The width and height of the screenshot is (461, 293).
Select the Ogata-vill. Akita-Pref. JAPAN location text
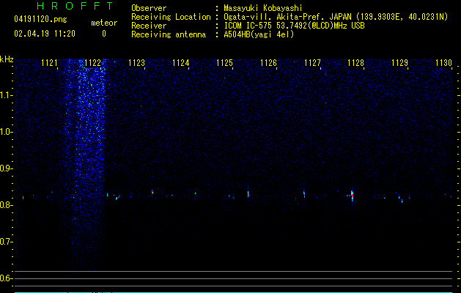pos(336,17)
